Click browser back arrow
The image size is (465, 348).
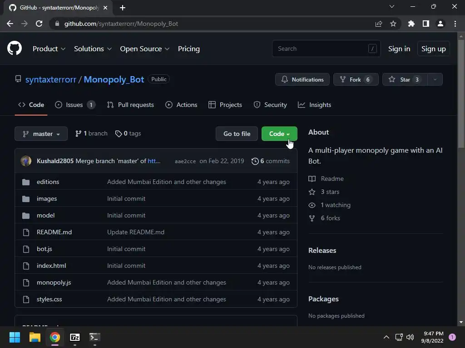[10, 24]
